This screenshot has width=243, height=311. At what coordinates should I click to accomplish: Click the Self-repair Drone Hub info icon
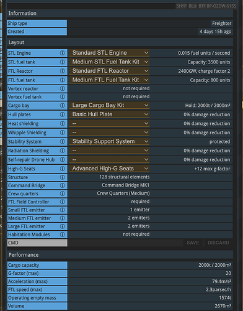point(62,160)
